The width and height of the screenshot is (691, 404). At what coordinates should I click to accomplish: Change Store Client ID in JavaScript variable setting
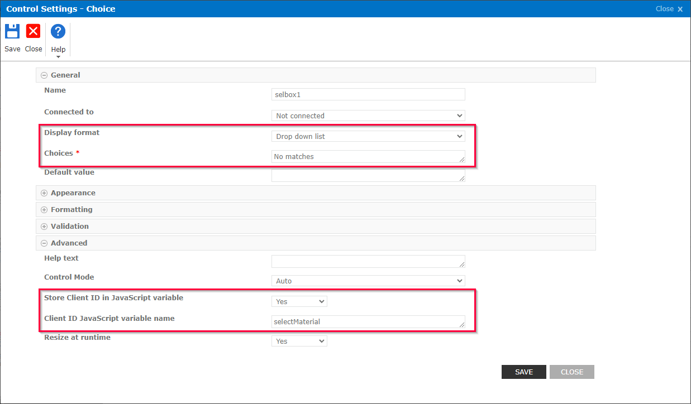point(299,301)
